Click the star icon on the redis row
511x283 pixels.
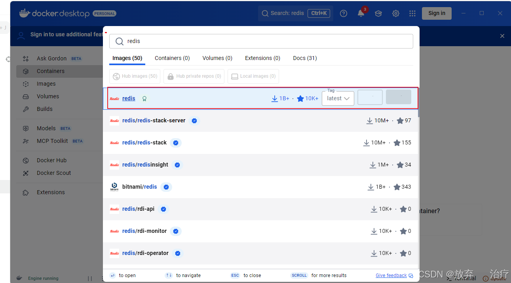[300, 98]
